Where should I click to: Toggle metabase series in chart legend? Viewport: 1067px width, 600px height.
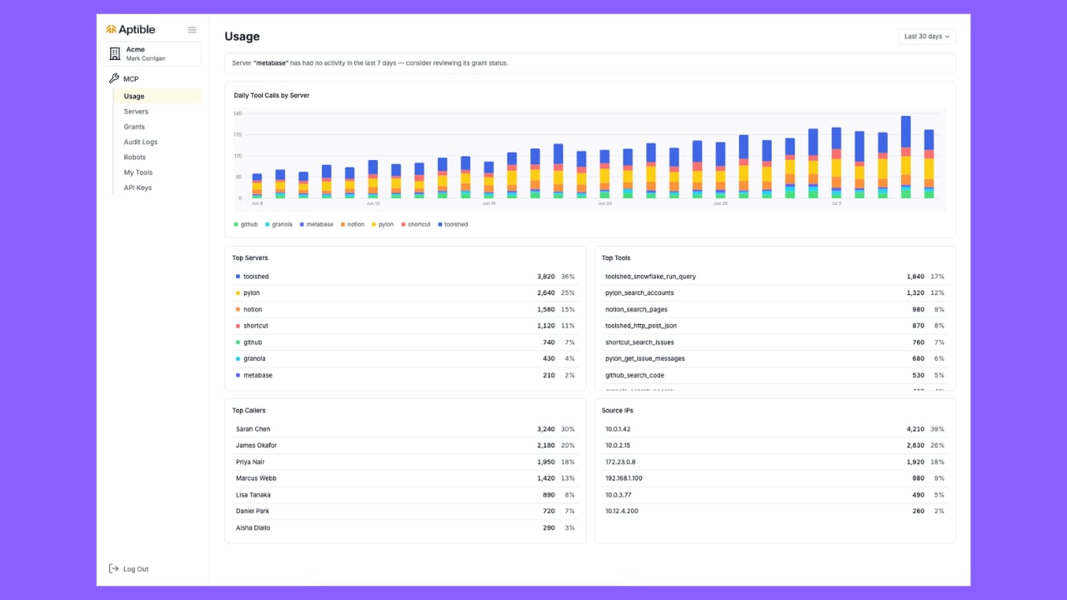pyautogui.click(x=316, y=224)
